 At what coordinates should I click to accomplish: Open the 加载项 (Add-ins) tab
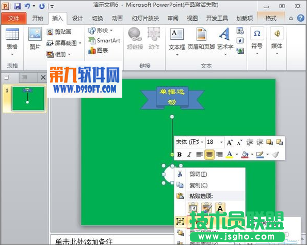(245, 18)
